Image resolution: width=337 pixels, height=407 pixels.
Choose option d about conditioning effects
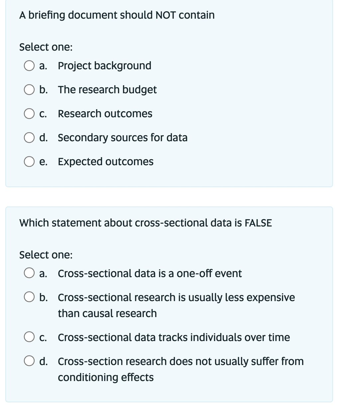coord(29,362)
